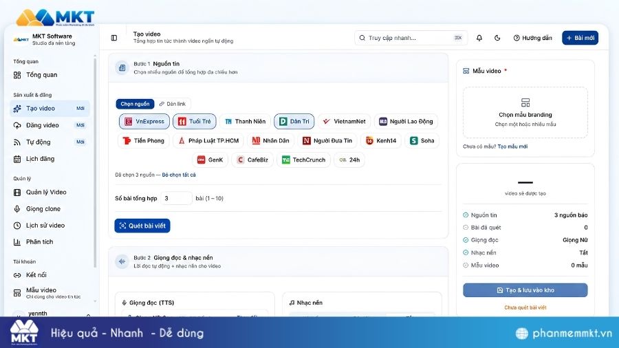Select the 24h source

[349, 160]
